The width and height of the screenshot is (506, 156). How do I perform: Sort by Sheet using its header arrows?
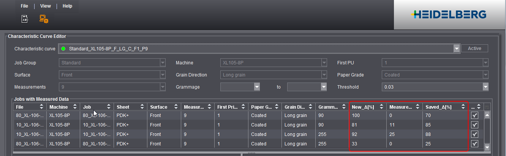[142, 107]
